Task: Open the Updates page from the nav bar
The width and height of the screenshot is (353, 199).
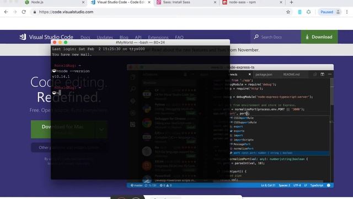Action: pyautogui.click(x=105, y=38)
